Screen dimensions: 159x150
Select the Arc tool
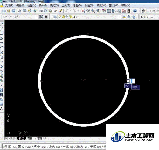pos(1,48)
